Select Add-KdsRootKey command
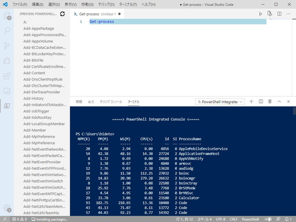 37,117
